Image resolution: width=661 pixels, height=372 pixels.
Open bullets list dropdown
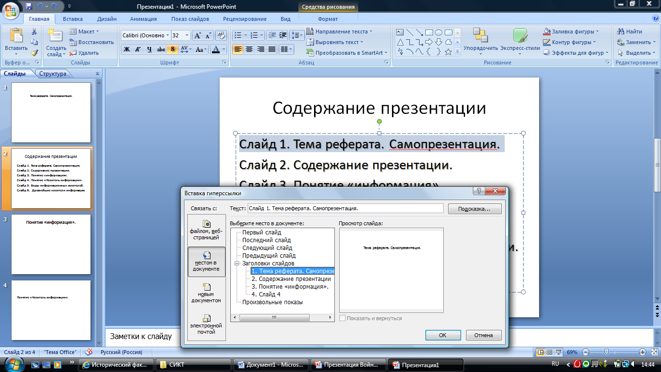246,35
